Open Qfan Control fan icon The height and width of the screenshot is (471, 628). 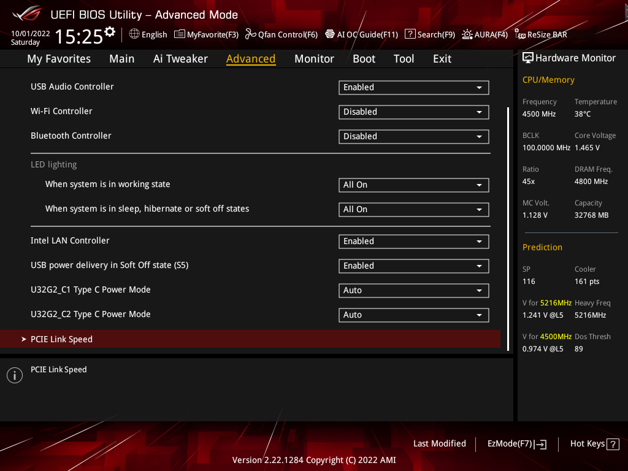pyautogui.click(x=250, y=34)
